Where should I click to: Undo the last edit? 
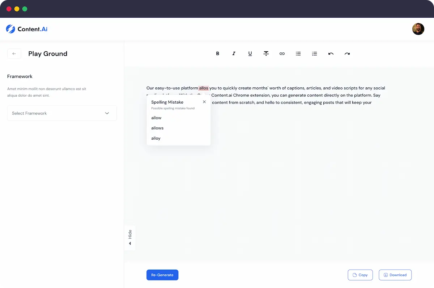click(331, 54)
